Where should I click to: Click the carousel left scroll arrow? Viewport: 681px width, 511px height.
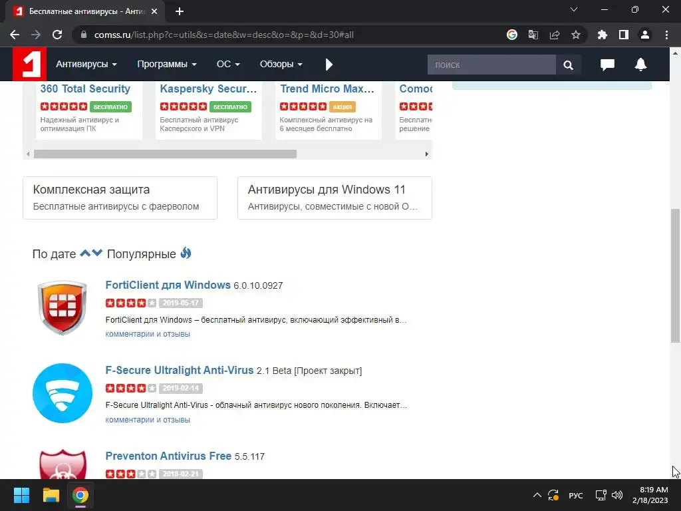click(x=28, y=154)
